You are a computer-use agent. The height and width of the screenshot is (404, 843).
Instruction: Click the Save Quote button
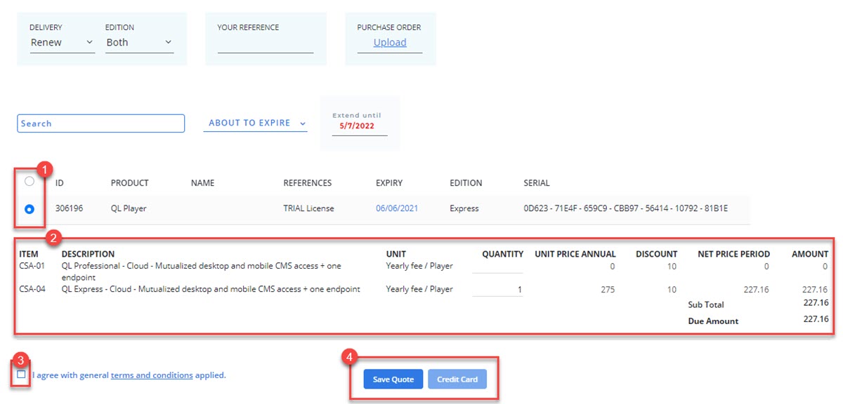[x=393, y=379]
